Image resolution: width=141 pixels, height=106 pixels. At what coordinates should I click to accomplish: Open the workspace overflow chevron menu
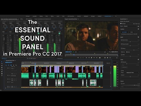click(x=116, y=16)
